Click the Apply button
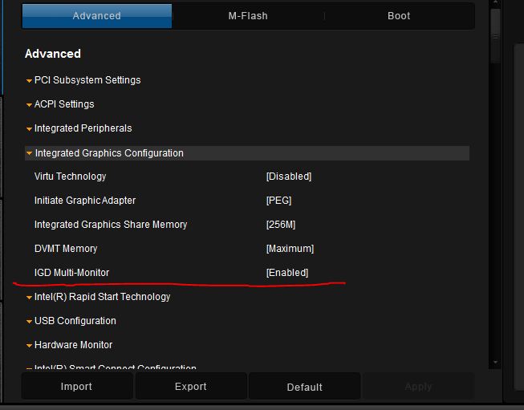Screen dimensions: 524x410 click(x=418, y=387)
